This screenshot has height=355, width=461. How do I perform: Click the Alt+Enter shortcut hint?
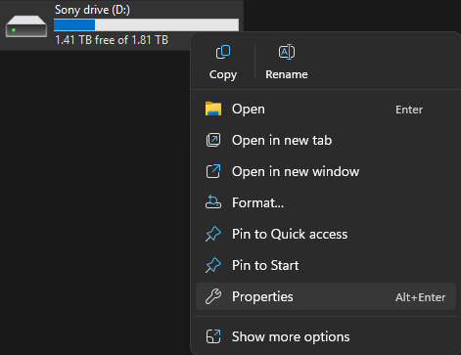click(421, 297)
